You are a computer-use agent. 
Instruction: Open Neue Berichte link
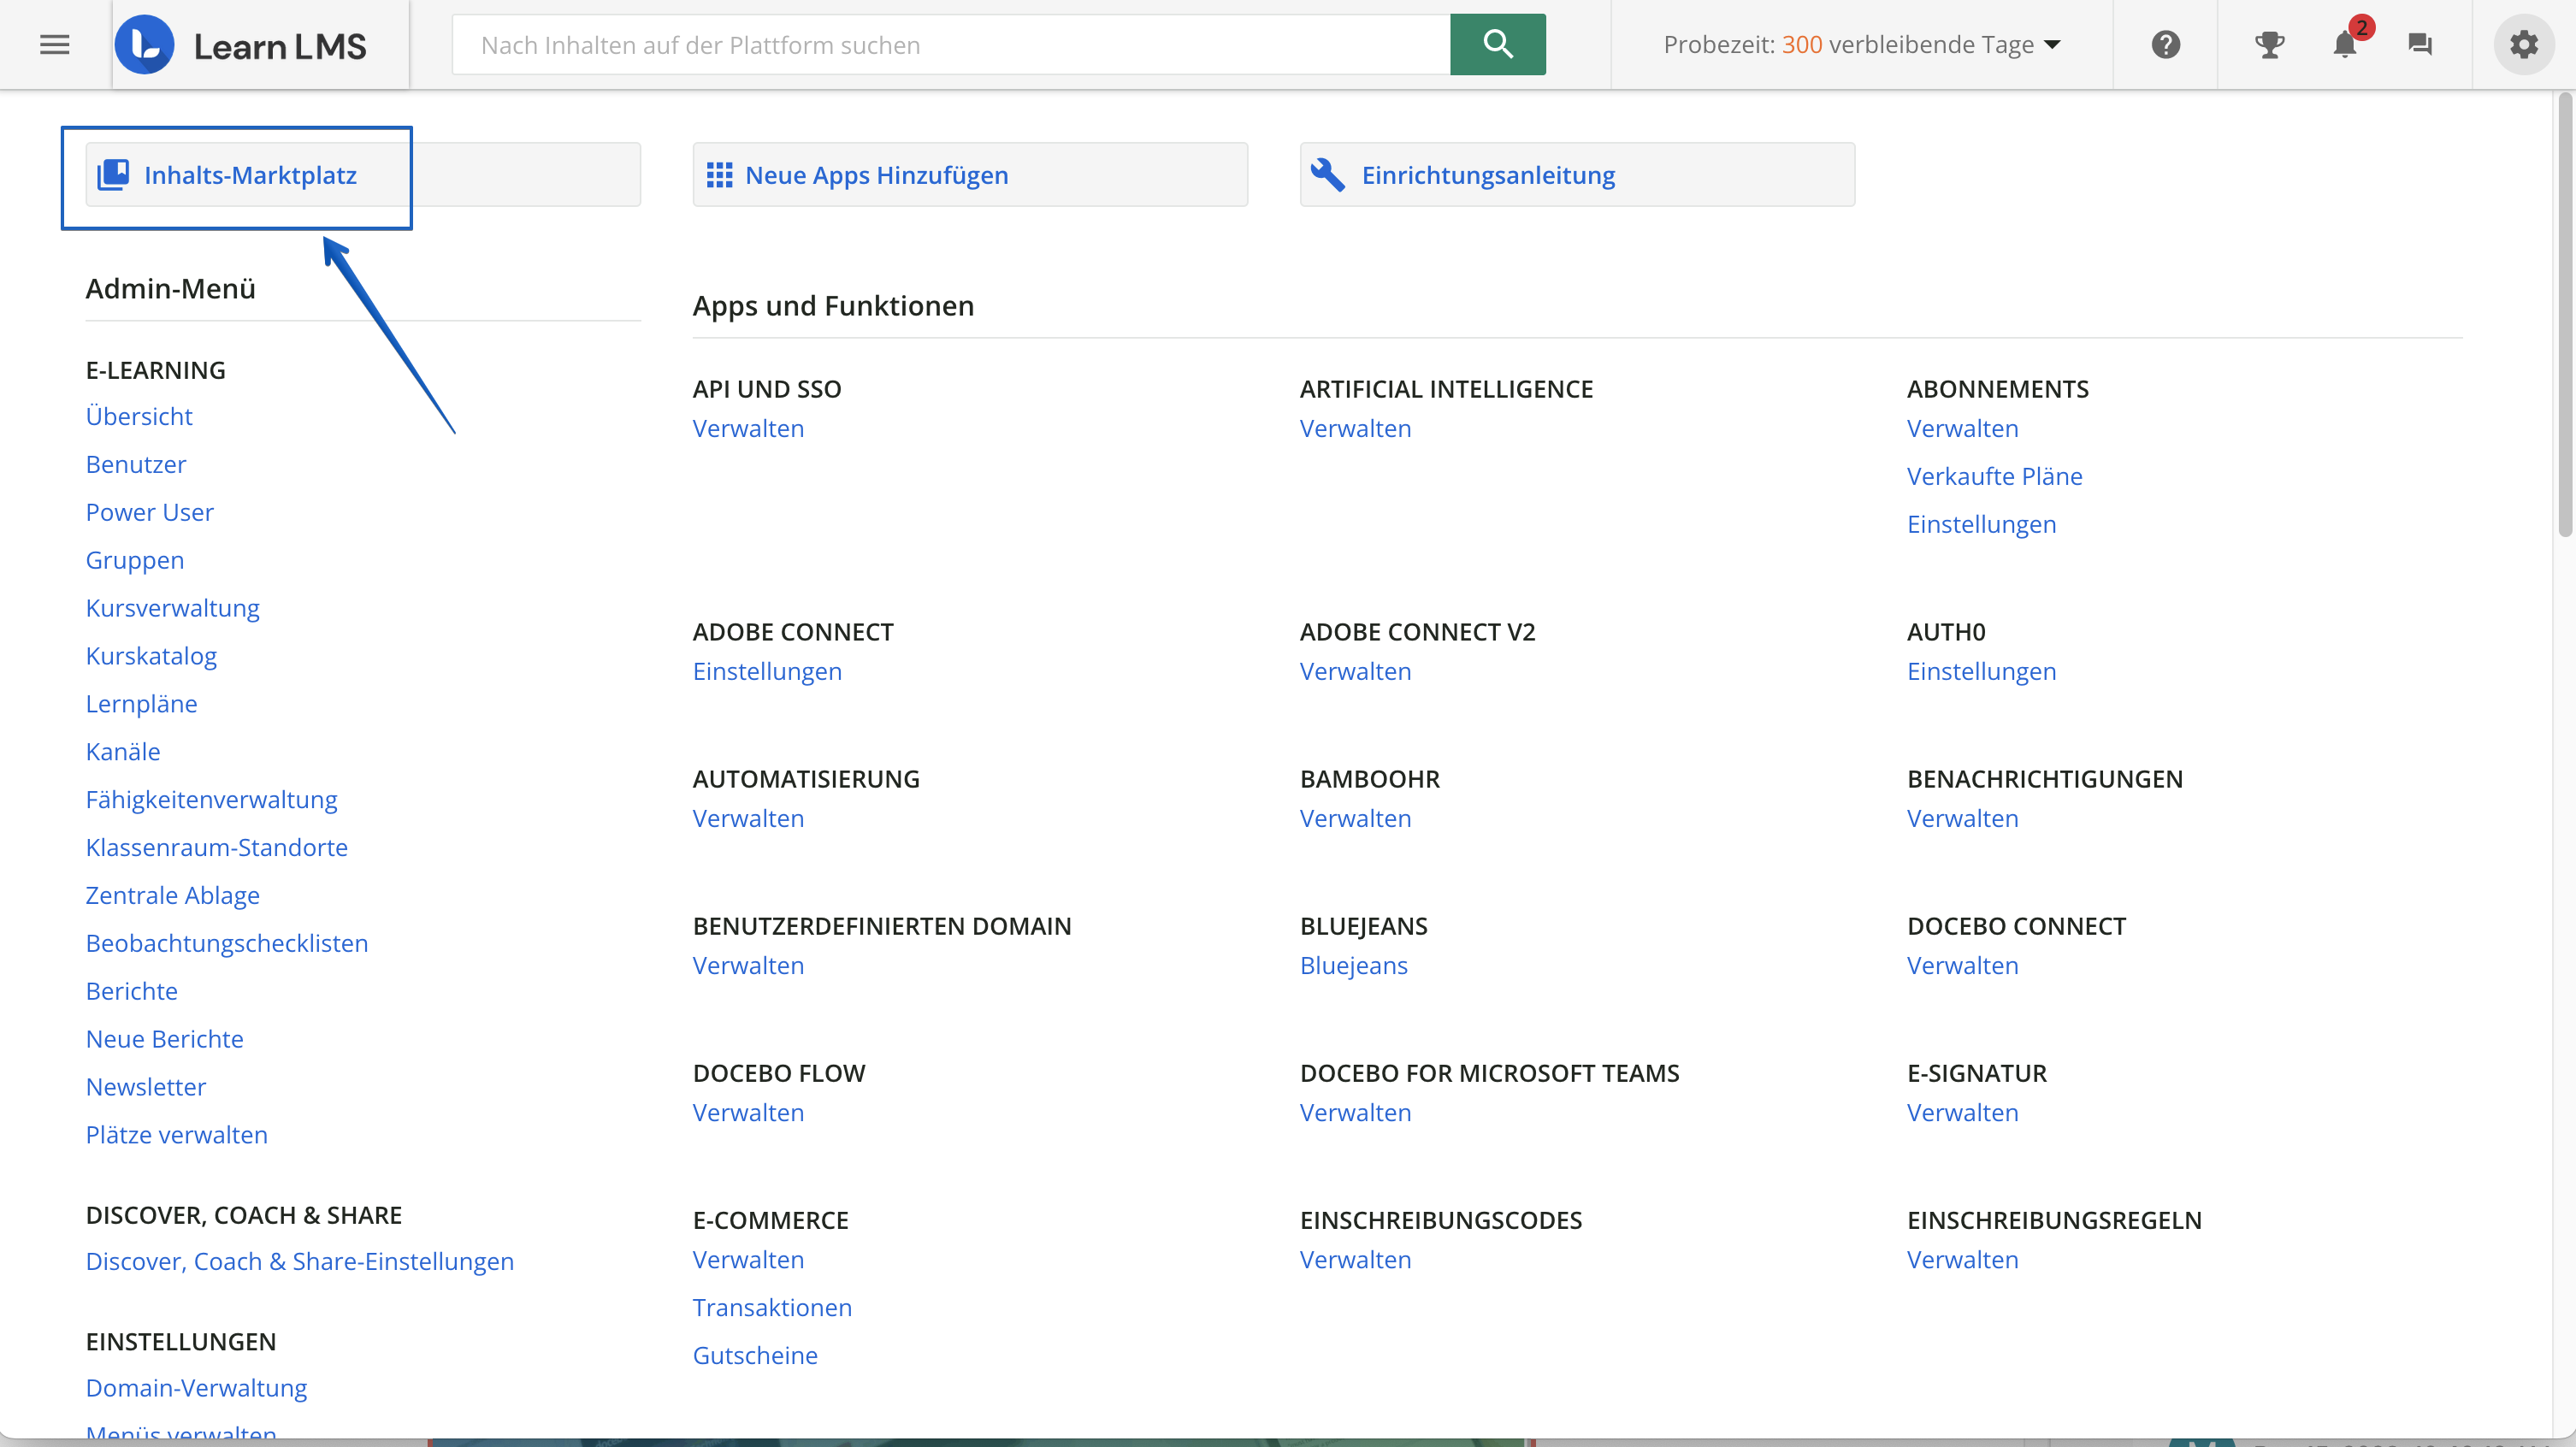pos(165,1039)
